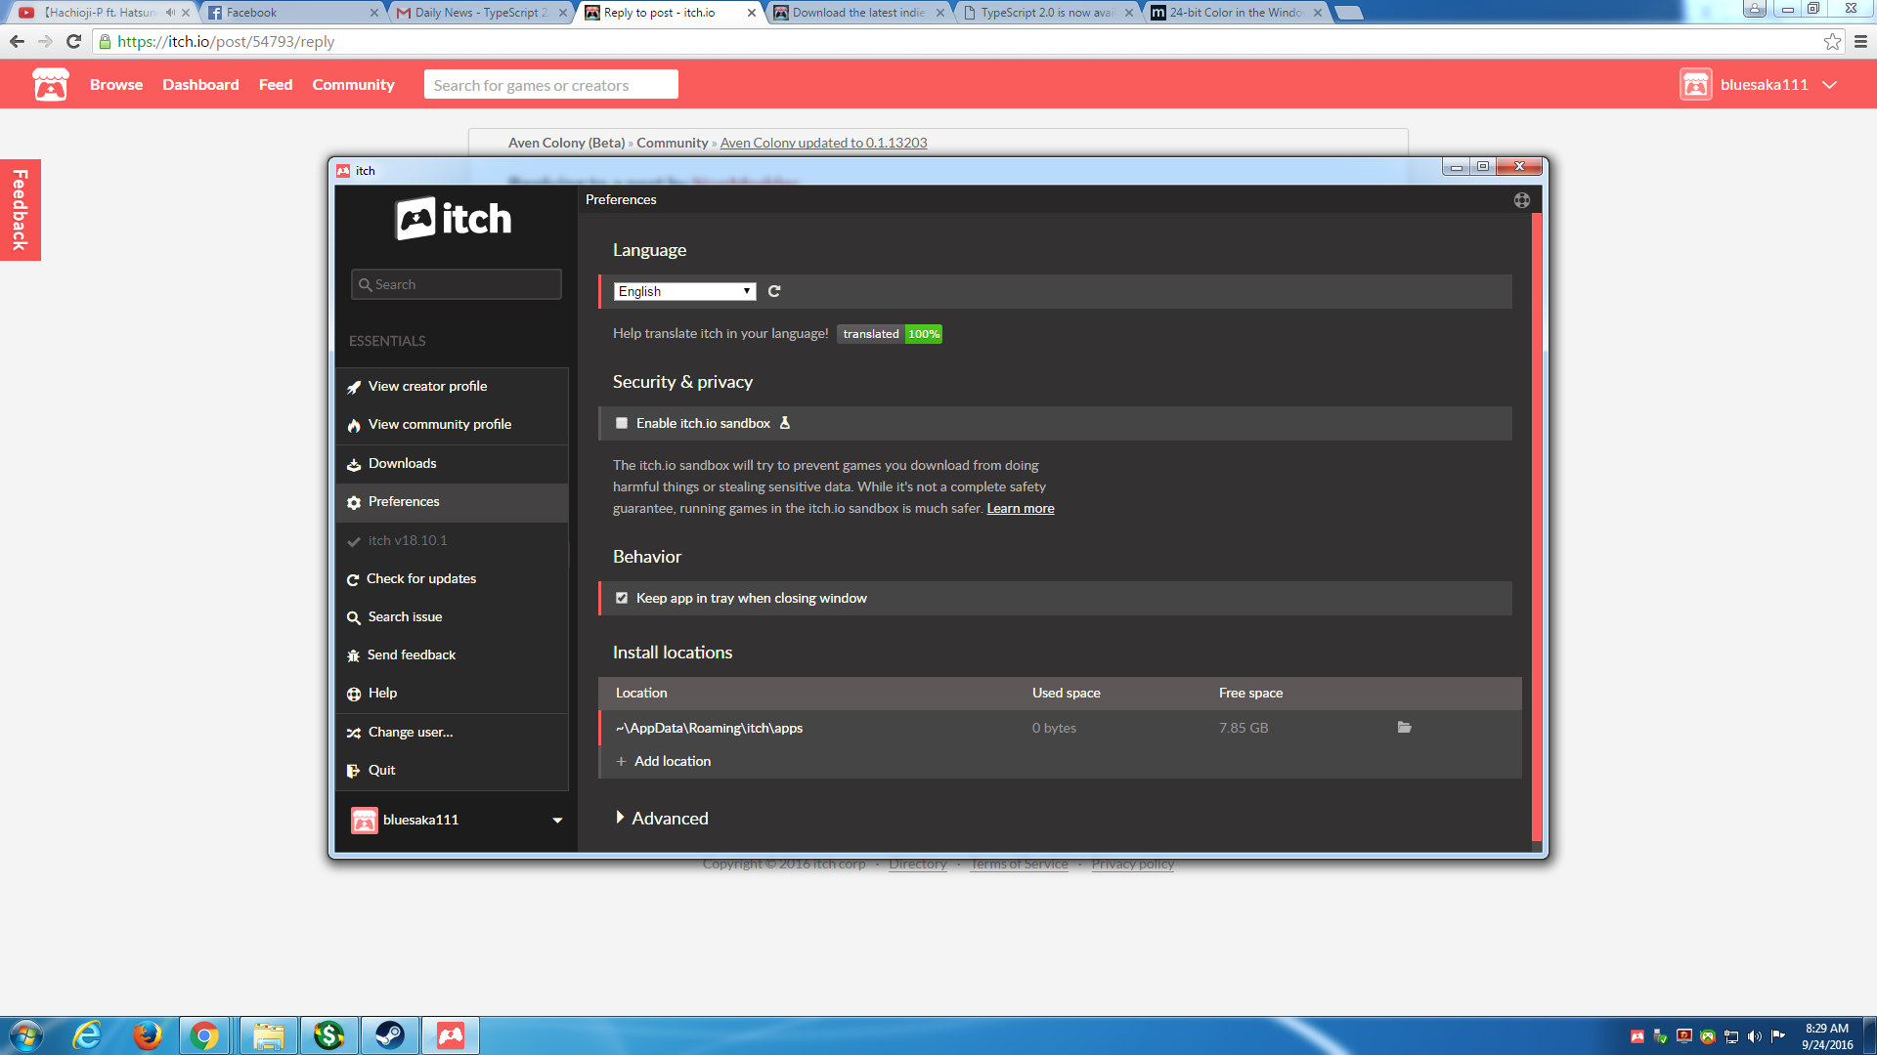Open the English language dropdown

(684, 291)
